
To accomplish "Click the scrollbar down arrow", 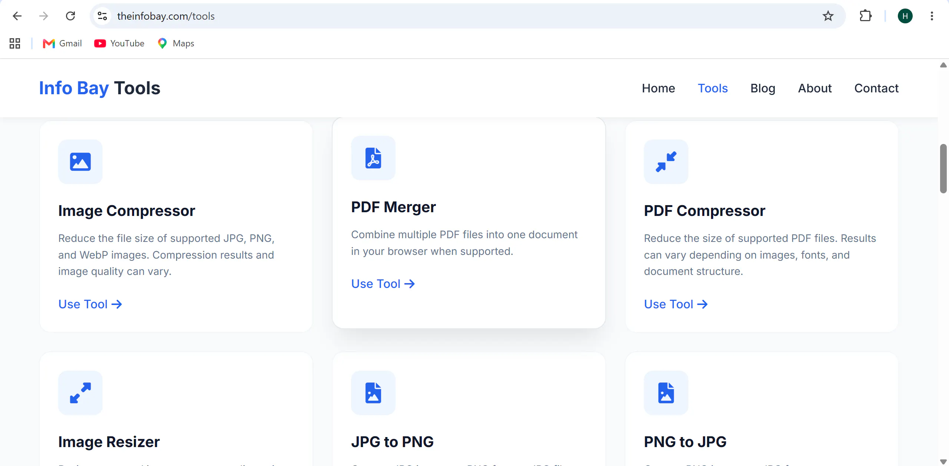I will point(943,462).
